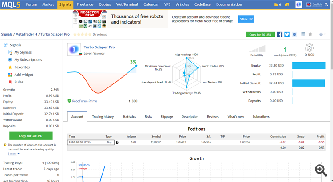Click the green verified shield by RoboForex-Prime

coord(69,101)
